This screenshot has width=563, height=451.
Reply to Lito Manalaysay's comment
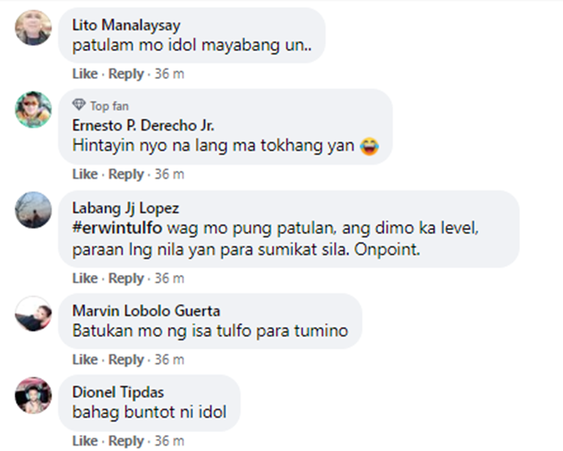point(126,74)
